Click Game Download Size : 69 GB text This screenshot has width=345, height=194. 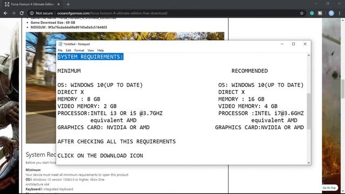tap(53, 23)
